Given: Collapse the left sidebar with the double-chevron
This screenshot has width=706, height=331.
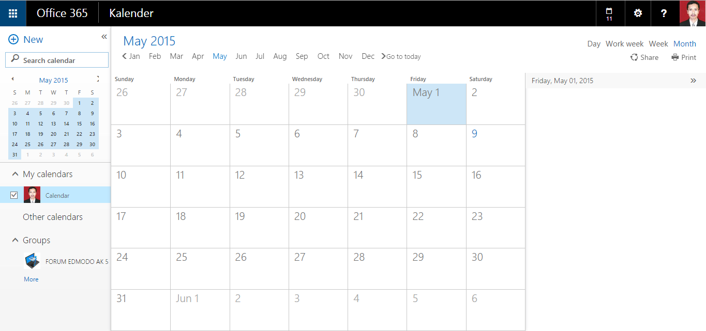Looking at the screenshot, I should (x=104, y=37).
